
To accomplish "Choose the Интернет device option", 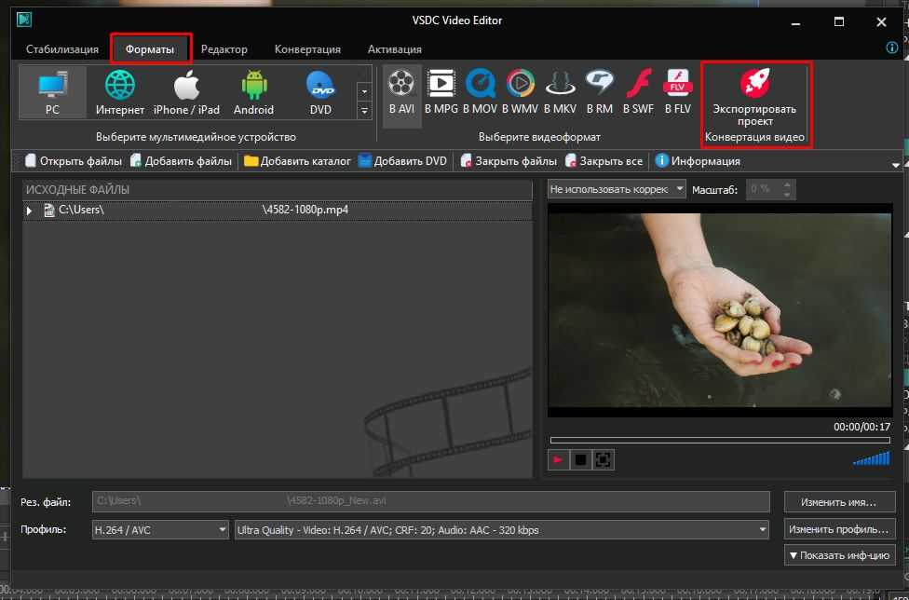I will click(x=120, y=93).
